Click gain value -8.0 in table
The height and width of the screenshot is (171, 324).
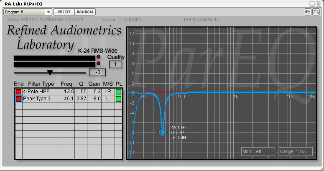tap(94, 99)
